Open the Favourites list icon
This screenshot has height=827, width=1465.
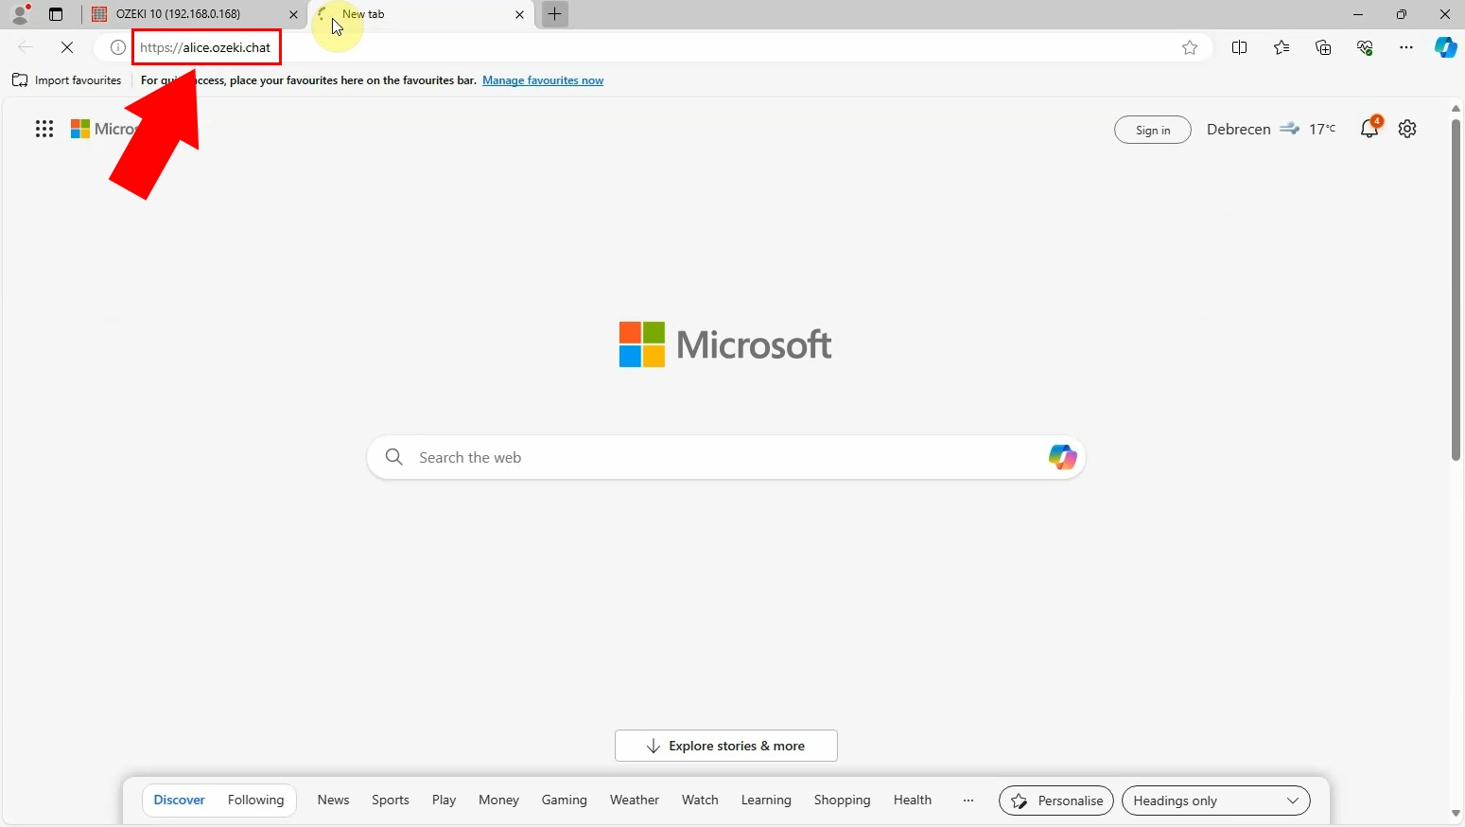[x=1282, y=47]
